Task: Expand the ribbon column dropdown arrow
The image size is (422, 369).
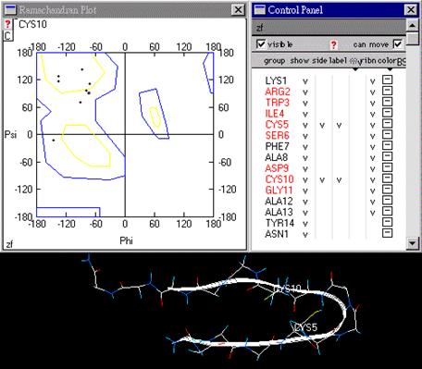Action: click(x=355, y=69)
